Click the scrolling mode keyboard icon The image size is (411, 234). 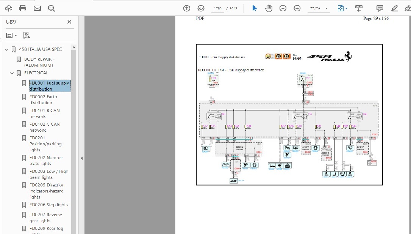pos(359,8)
